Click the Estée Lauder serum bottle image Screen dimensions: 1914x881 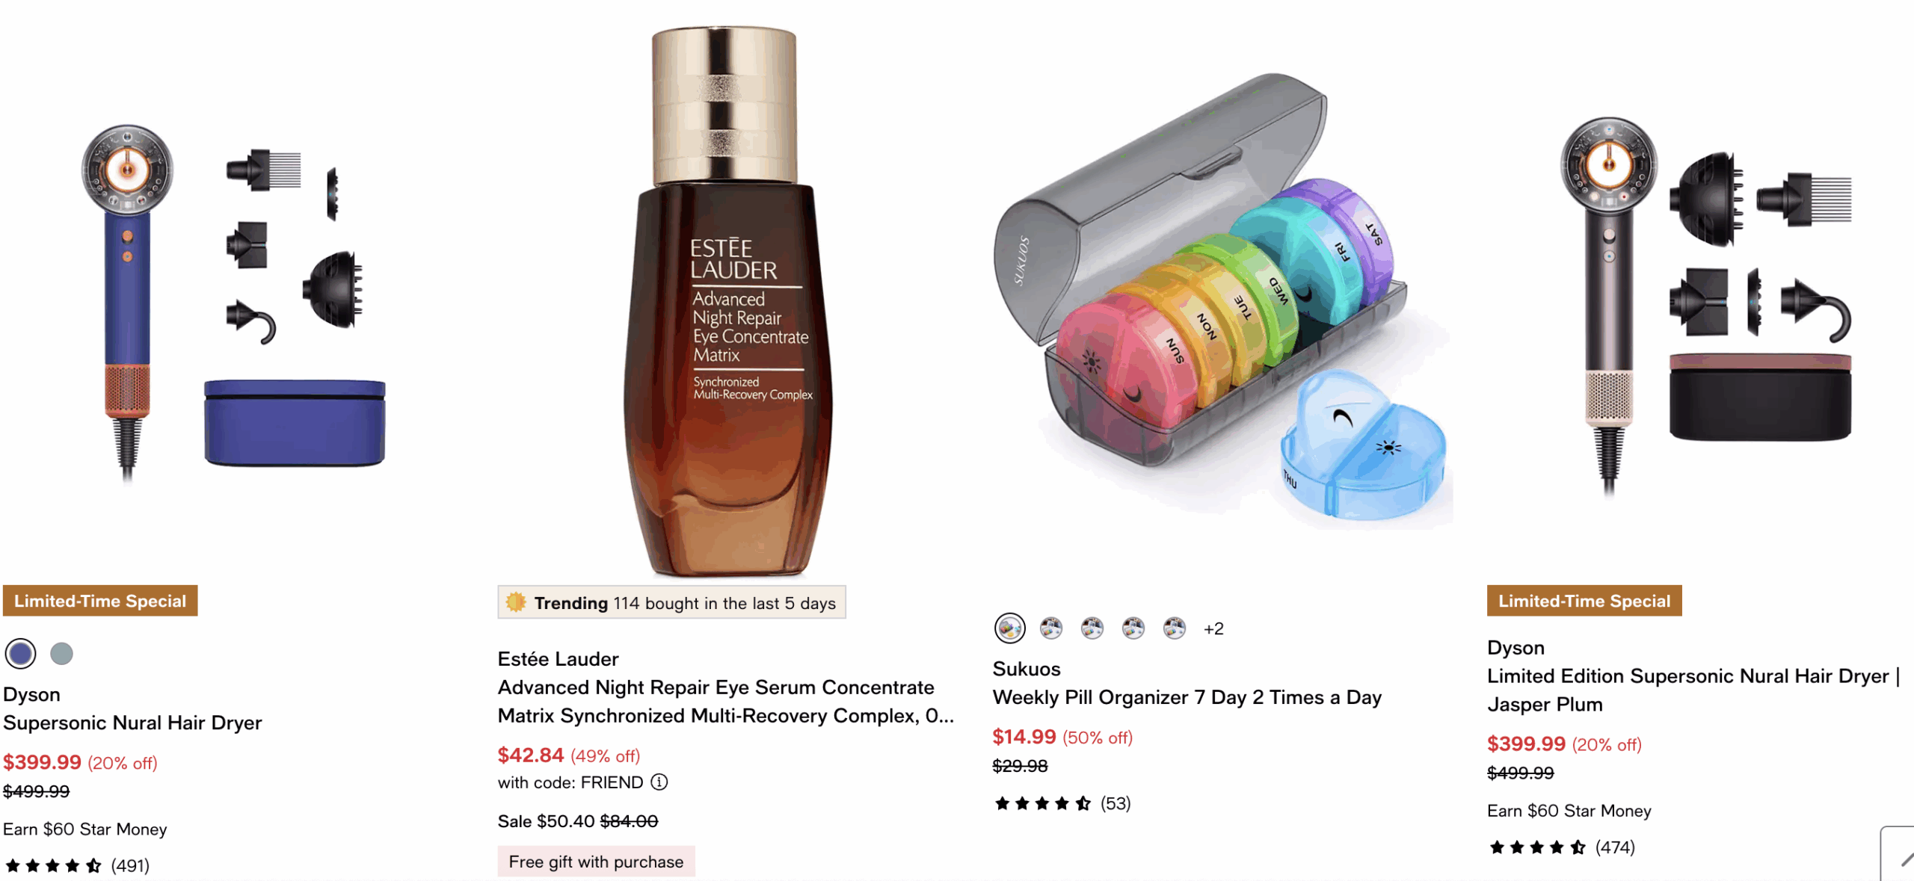(x=727, y=303)
